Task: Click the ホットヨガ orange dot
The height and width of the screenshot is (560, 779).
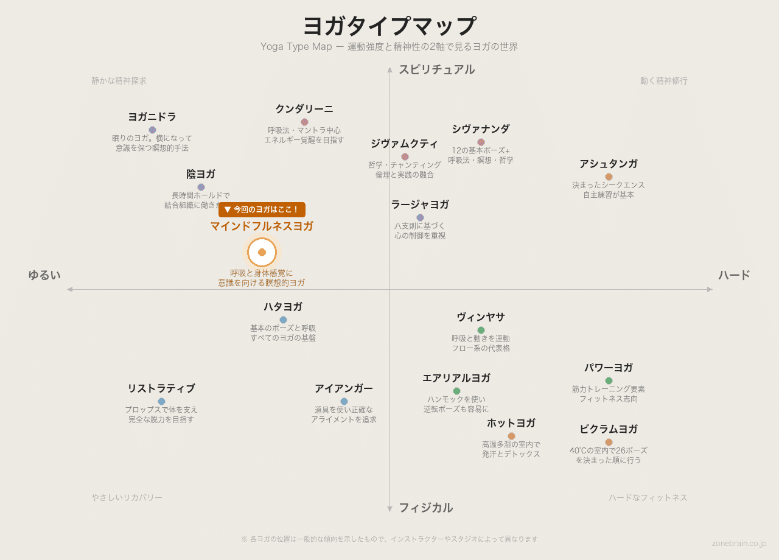Action: coord(511,436)
